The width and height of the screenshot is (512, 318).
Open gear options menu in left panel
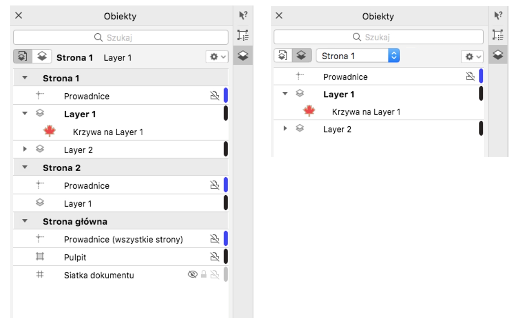click(217, 57)
